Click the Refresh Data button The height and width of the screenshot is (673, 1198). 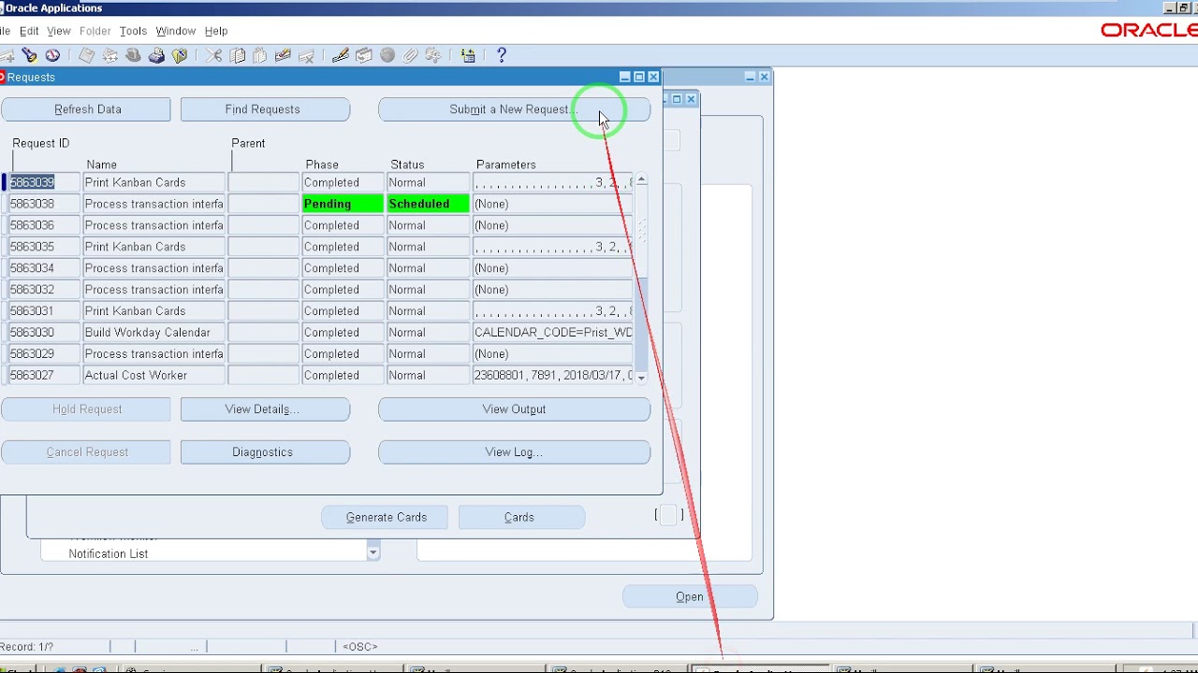(x=86, y=109)
